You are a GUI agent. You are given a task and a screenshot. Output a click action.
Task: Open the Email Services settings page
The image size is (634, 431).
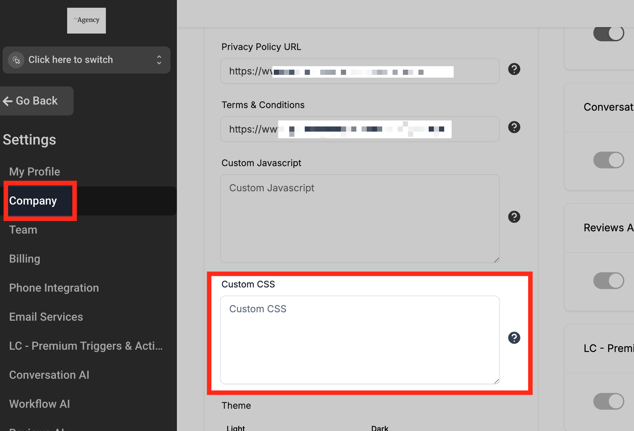click(46, 317)
